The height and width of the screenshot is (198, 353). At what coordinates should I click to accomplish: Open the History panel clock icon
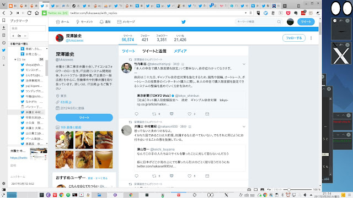[x=4, y=43]
